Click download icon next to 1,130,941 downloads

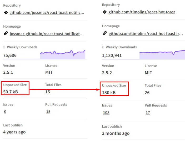pos(103,47)
